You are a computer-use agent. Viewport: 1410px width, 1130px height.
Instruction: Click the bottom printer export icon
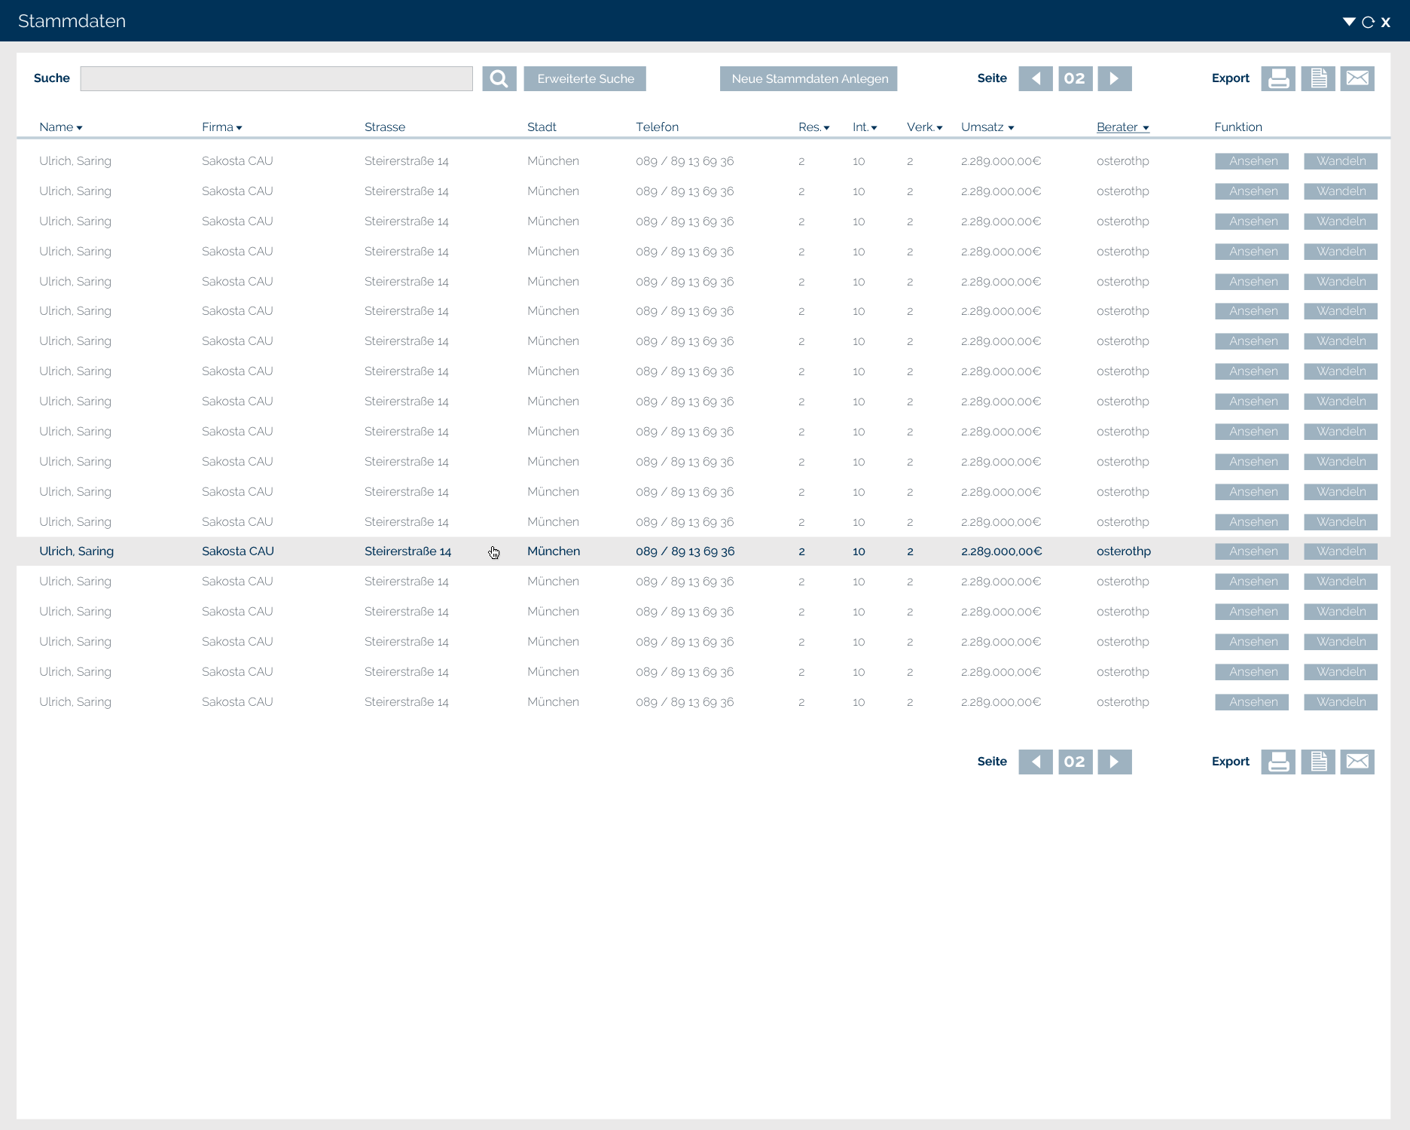click(1278, 762)
